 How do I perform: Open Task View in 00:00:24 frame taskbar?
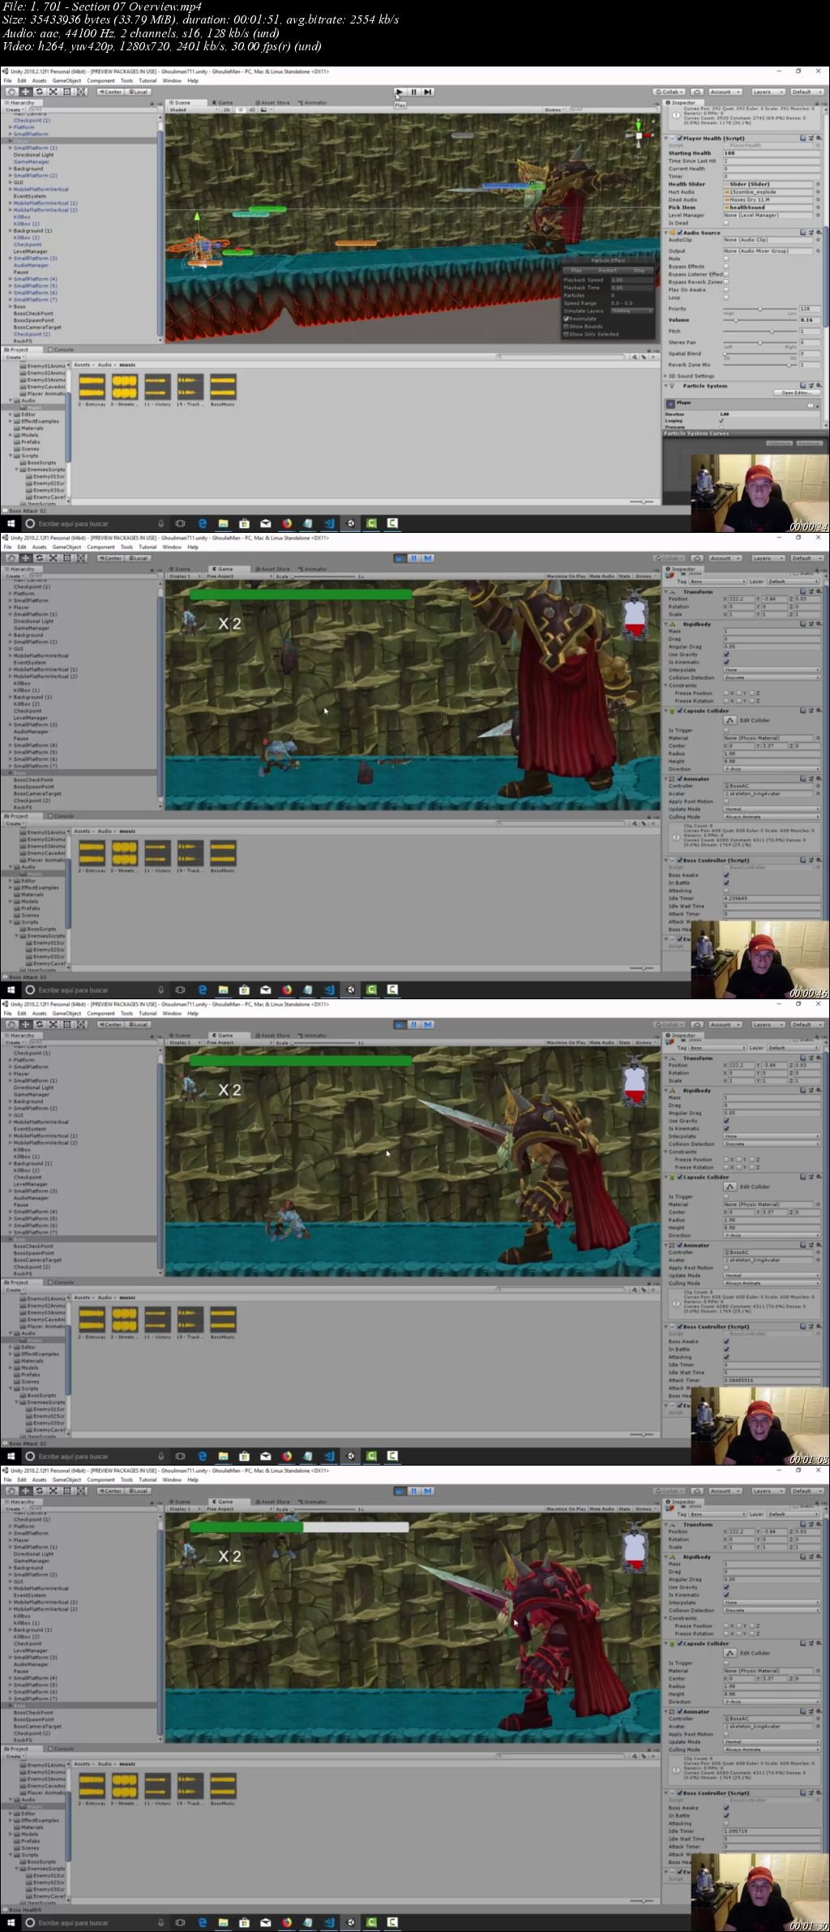pos(180,524)
